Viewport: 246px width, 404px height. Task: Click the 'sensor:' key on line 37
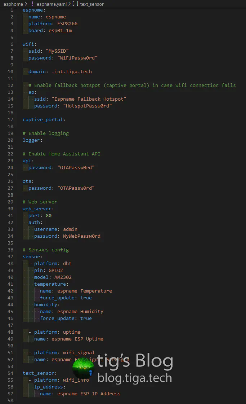click(x=32, y=256)
